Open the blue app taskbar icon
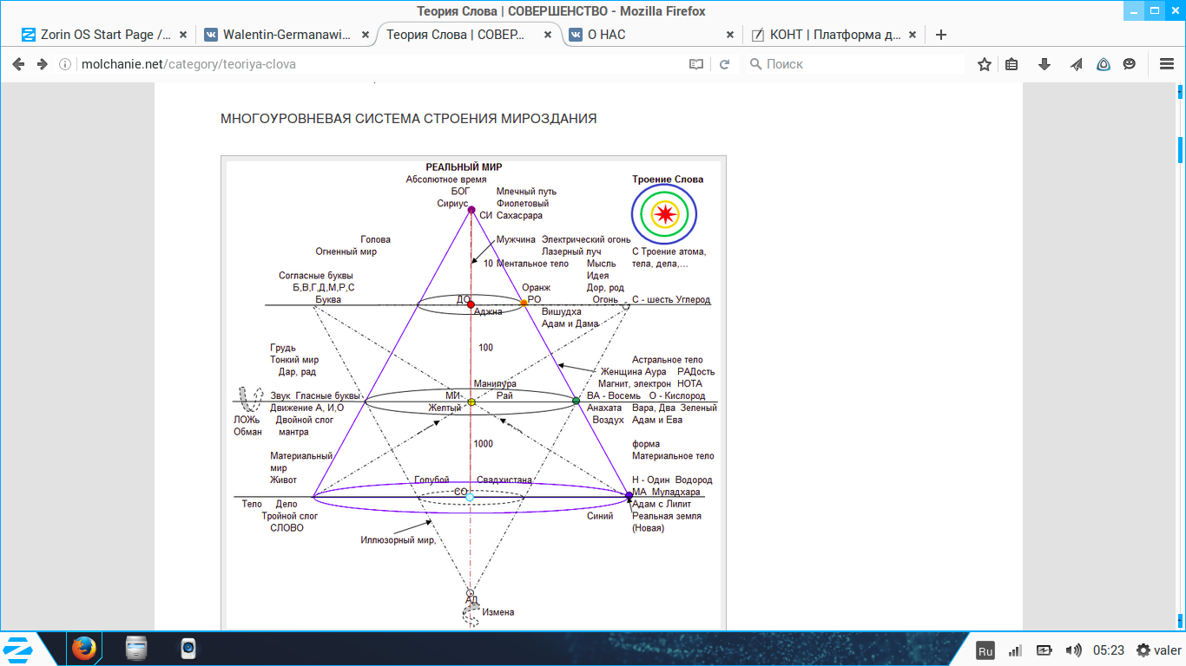This screenshot has height=666, width=1186. pyautogui.click(x=188, y=649)
